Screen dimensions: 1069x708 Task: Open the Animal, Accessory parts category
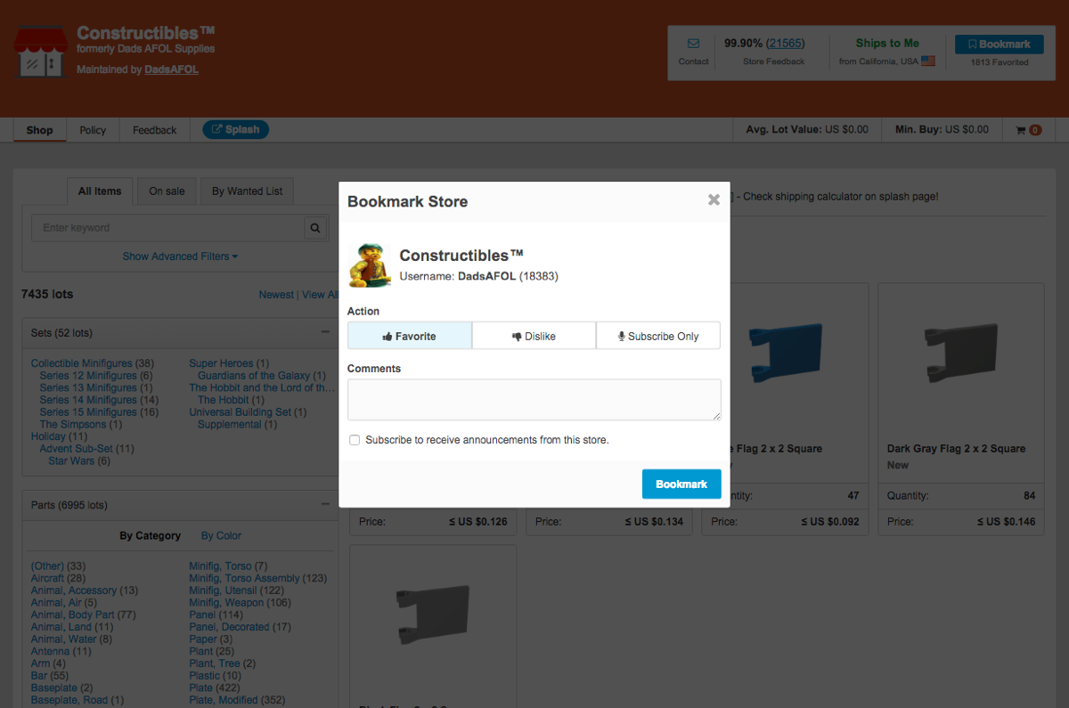(x=74, y=590)
